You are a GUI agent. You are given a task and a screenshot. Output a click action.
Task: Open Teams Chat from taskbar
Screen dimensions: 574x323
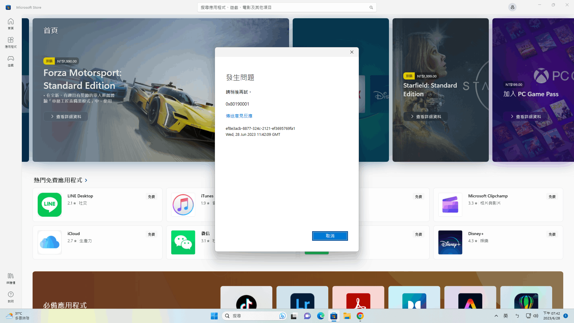307,316
